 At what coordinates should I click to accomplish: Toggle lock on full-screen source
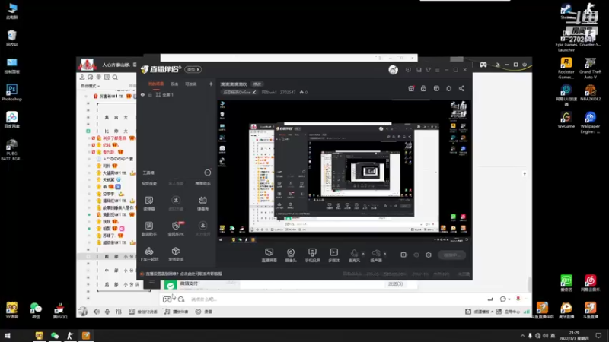click(150, 94)
